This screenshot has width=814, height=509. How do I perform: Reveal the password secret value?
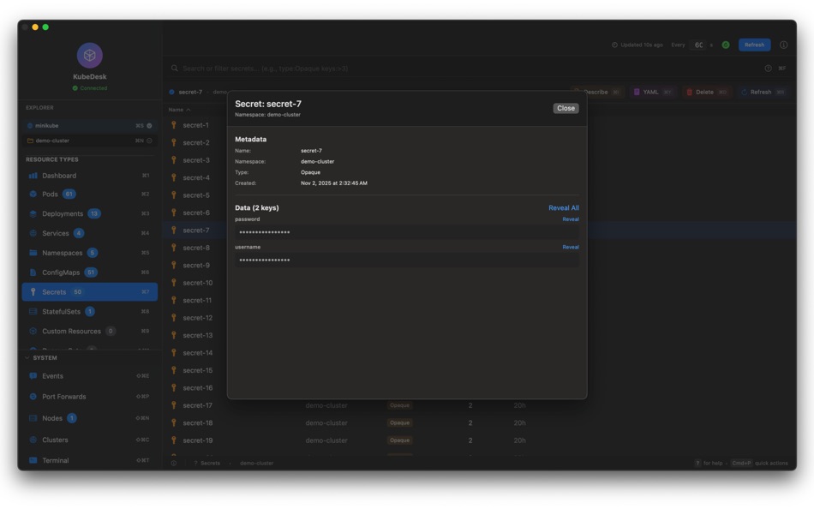coord(572,219)
